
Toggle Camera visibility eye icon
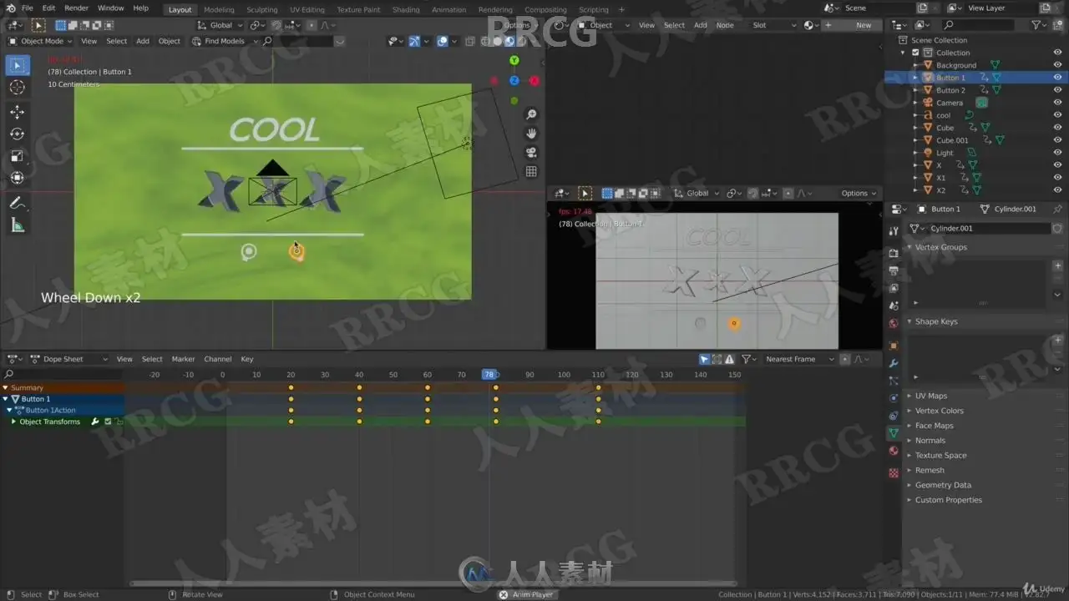click(1057, 103)
